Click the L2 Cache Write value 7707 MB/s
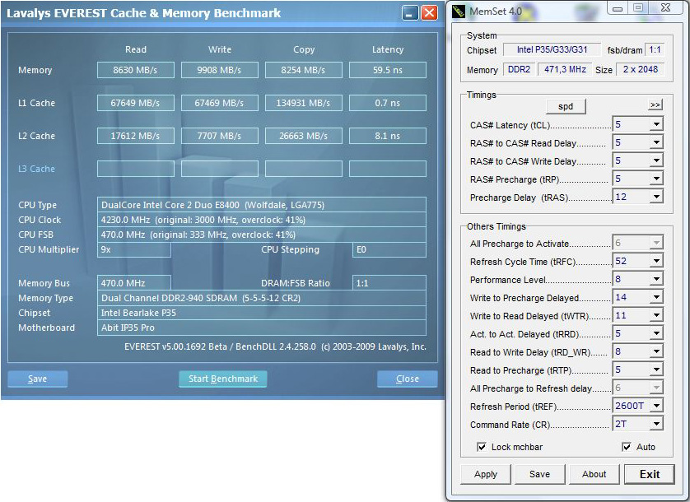Image resolution: width=690 pixels, height=502 pixels. tap(220, 136)
